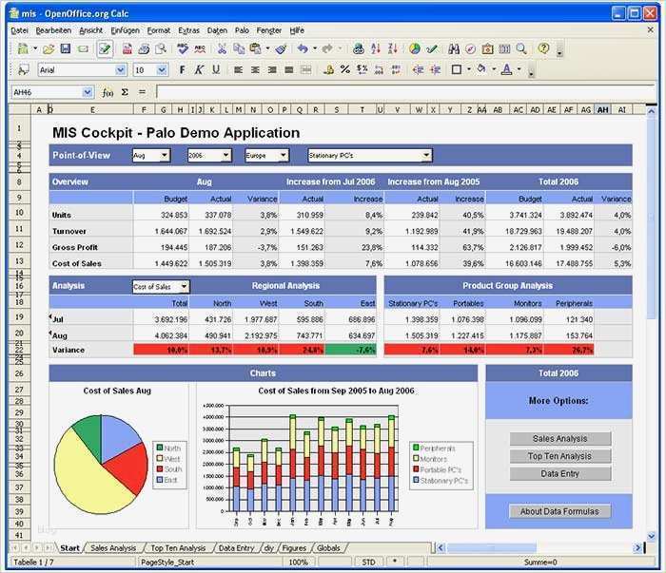The height and width of the screenshot is (573, 666).
Task: Toggle AutoSpellcheck (ABC red underline)
Action: (200, 48)
